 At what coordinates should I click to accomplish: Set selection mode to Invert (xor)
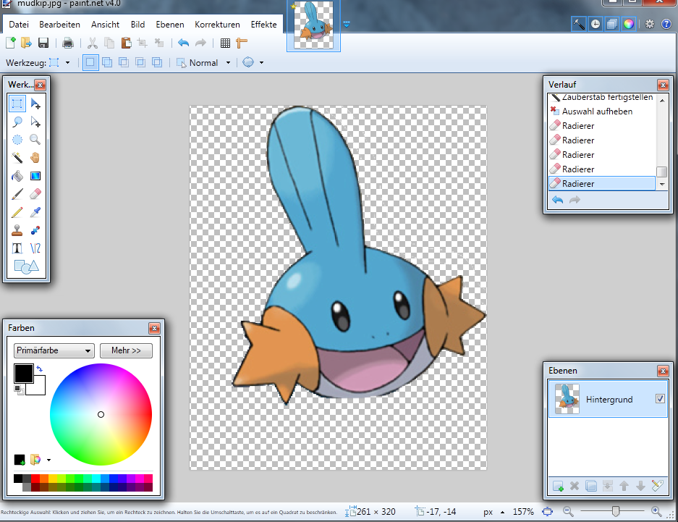point(157,63)
